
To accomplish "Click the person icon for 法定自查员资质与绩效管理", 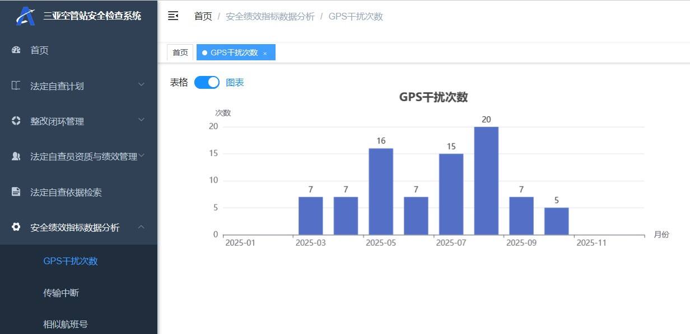I will (16, 156).
